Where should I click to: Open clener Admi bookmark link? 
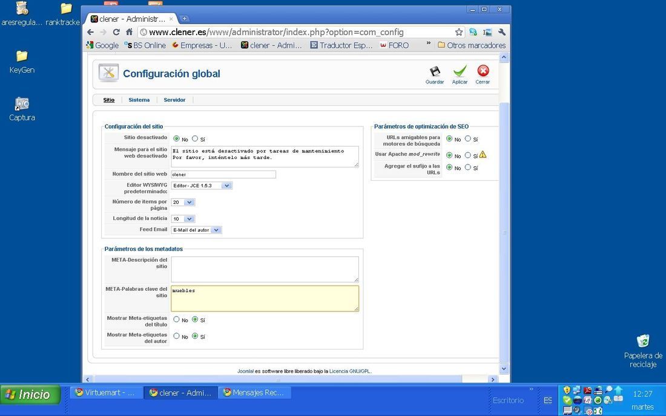click(x=271, y=45)
